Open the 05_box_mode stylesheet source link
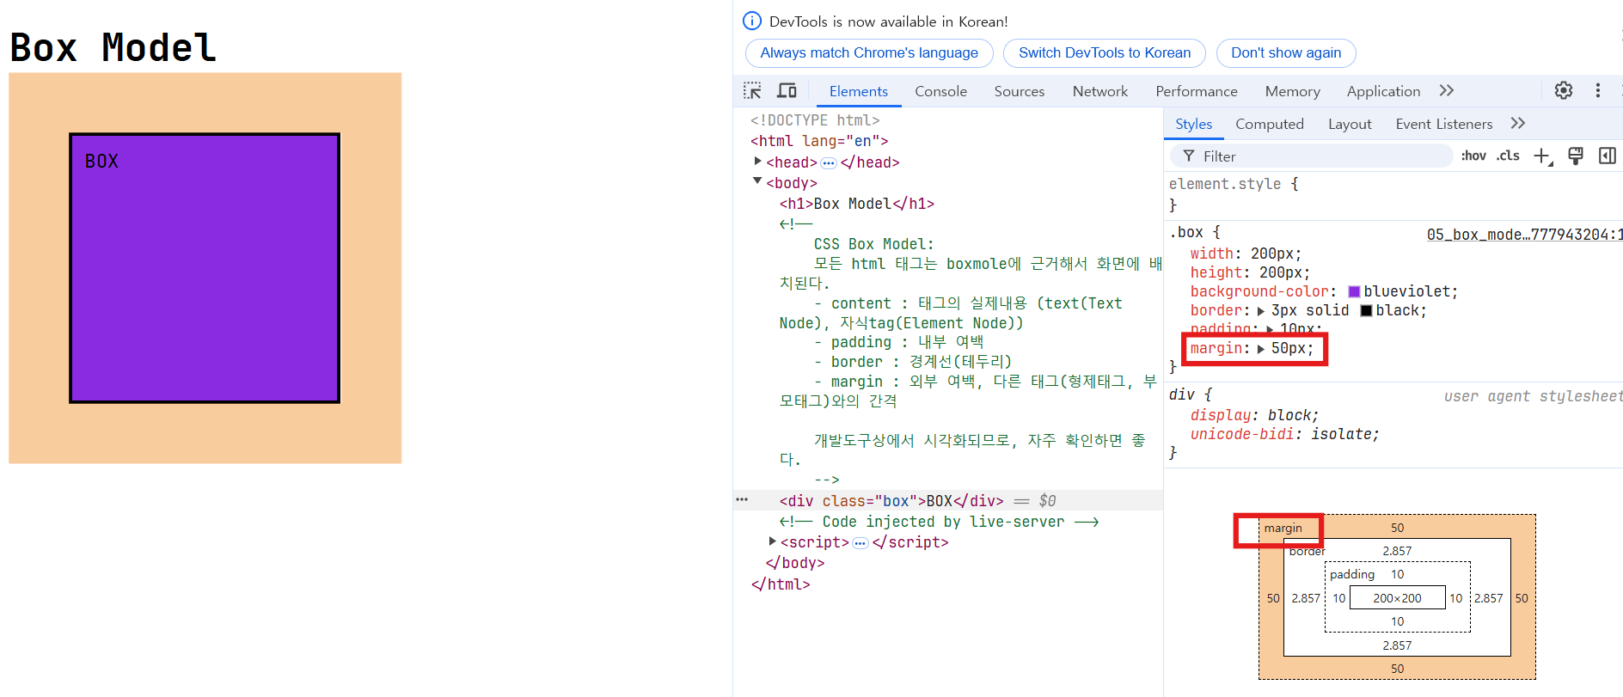 1525,235
